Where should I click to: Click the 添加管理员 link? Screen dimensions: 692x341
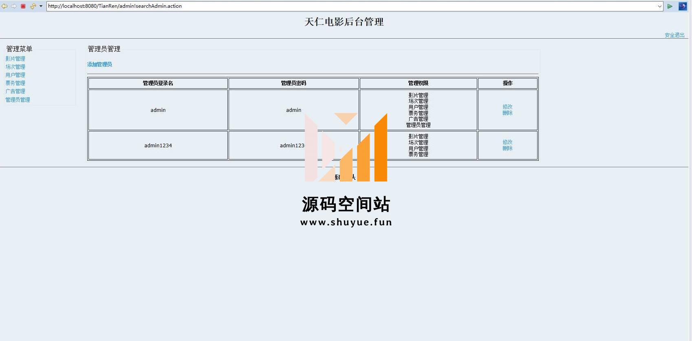pos(99,64)
